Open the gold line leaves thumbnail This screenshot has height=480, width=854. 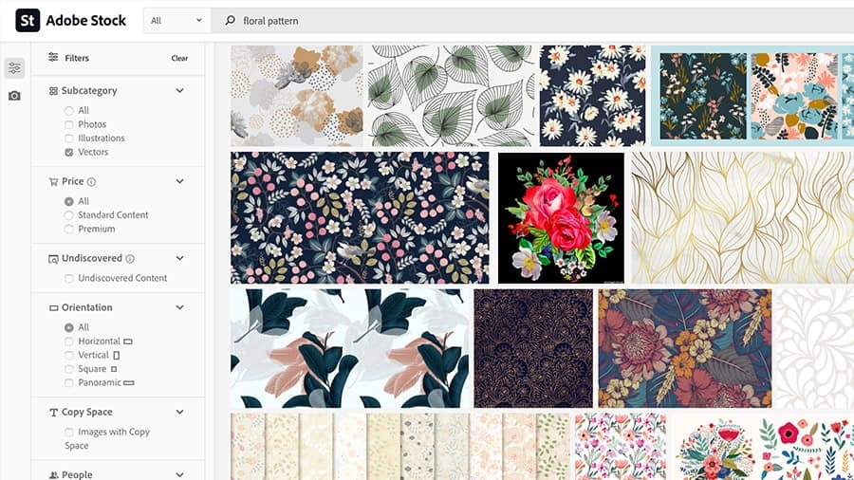743,217
